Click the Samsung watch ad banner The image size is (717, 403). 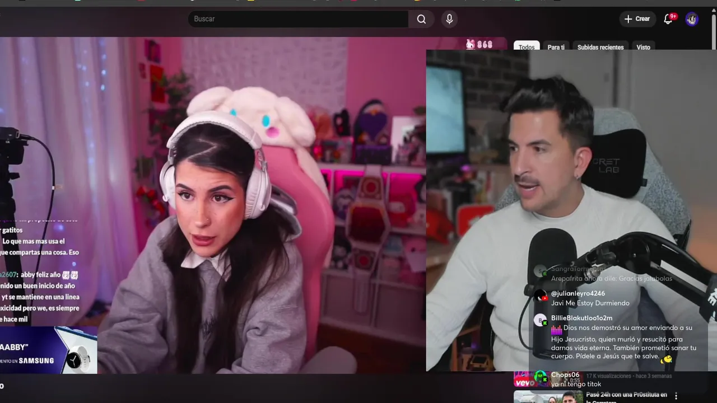(48, 350)
